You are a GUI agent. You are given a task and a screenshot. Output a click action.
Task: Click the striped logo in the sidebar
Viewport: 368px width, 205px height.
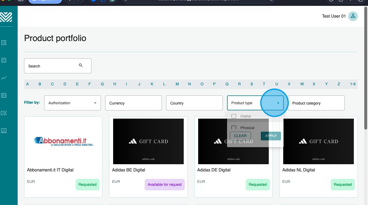(x=6, y=17)
